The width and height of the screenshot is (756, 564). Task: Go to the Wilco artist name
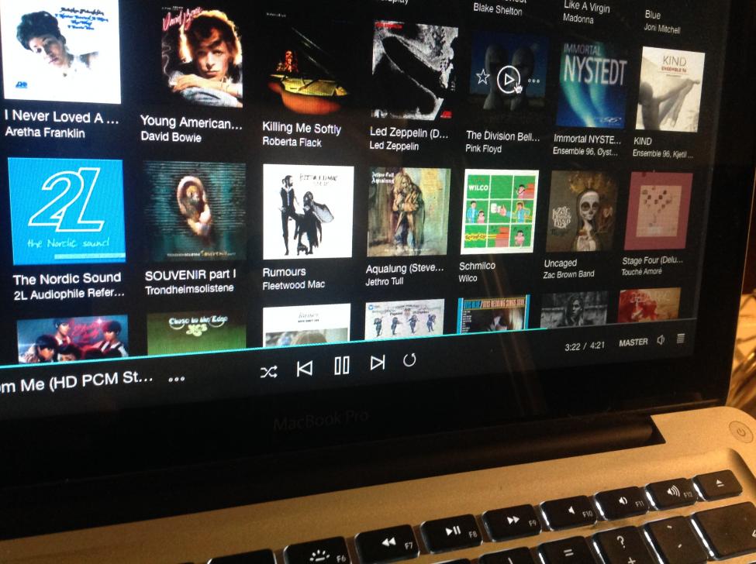468,278
